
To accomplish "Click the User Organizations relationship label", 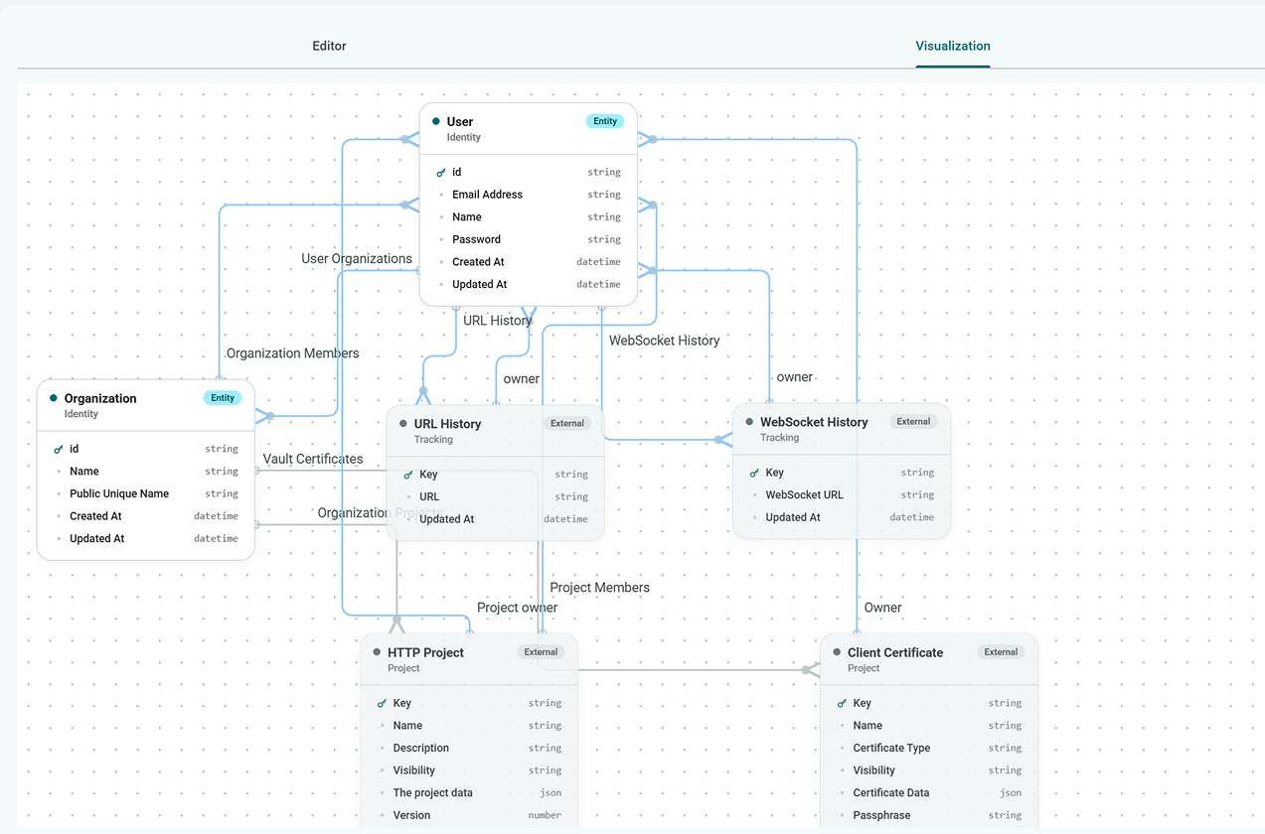I will (357, 258).
